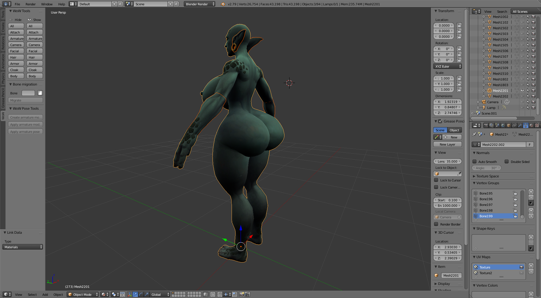Image resolution: width=541 pixels, height=298 pixels.
Task: Toggle lock icon for Bone195 group
Action: [x=515, y=193]
